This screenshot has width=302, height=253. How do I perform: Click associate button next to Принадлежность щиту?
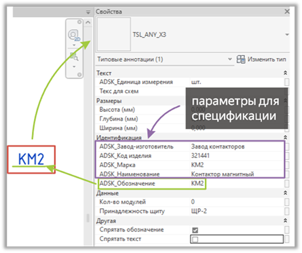coord(286,211)
